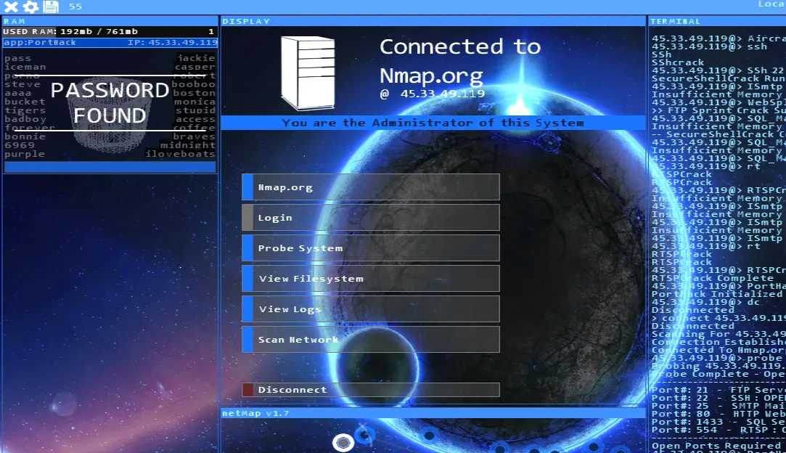Click the TERMINAL panel title
The image size is (786, 453).
pos(675,22)
